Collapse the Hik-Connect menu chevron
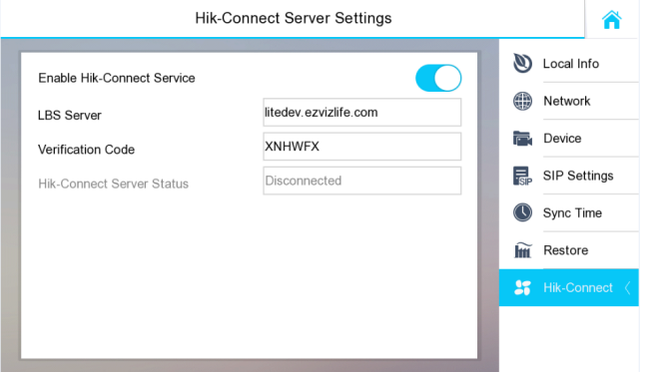The height and width of the screenshot is (373, 650). tap(628, 287)
